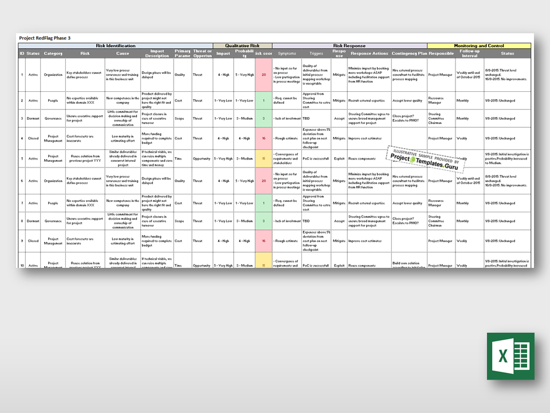This screenshot has width=550, height=413.
Task: Click 'PoC is successful' trigger in row 5
Action: [x=316, y=159]
